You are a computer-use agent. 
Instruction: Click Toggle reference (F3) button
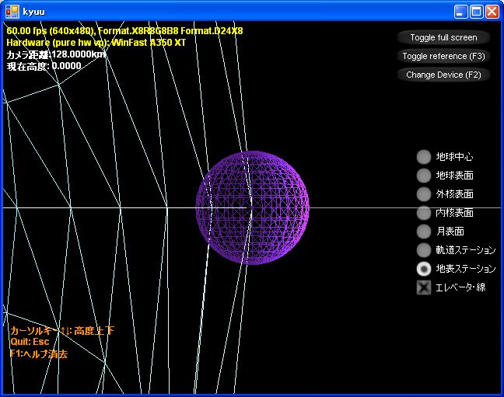point(443,56)
